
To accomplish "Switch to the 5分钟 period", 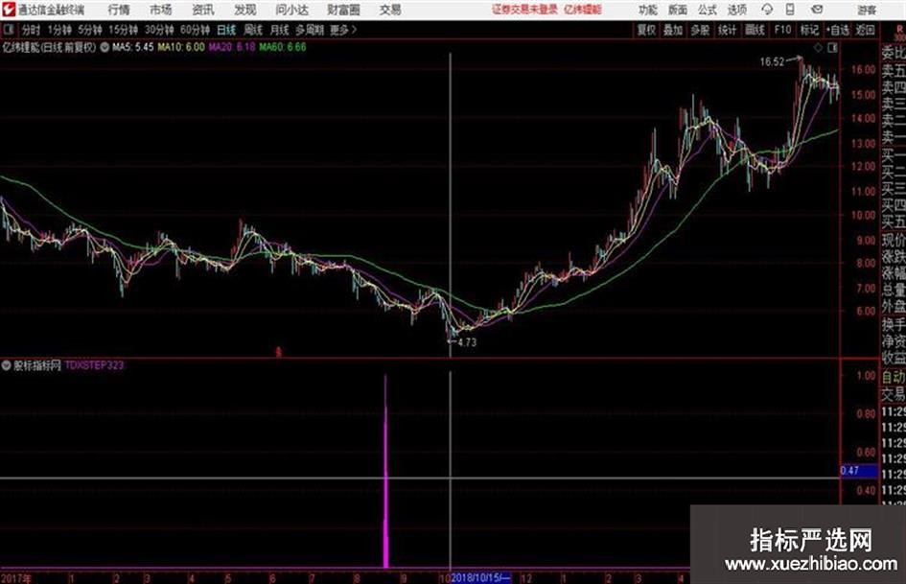I will click(x=89, y=30).
